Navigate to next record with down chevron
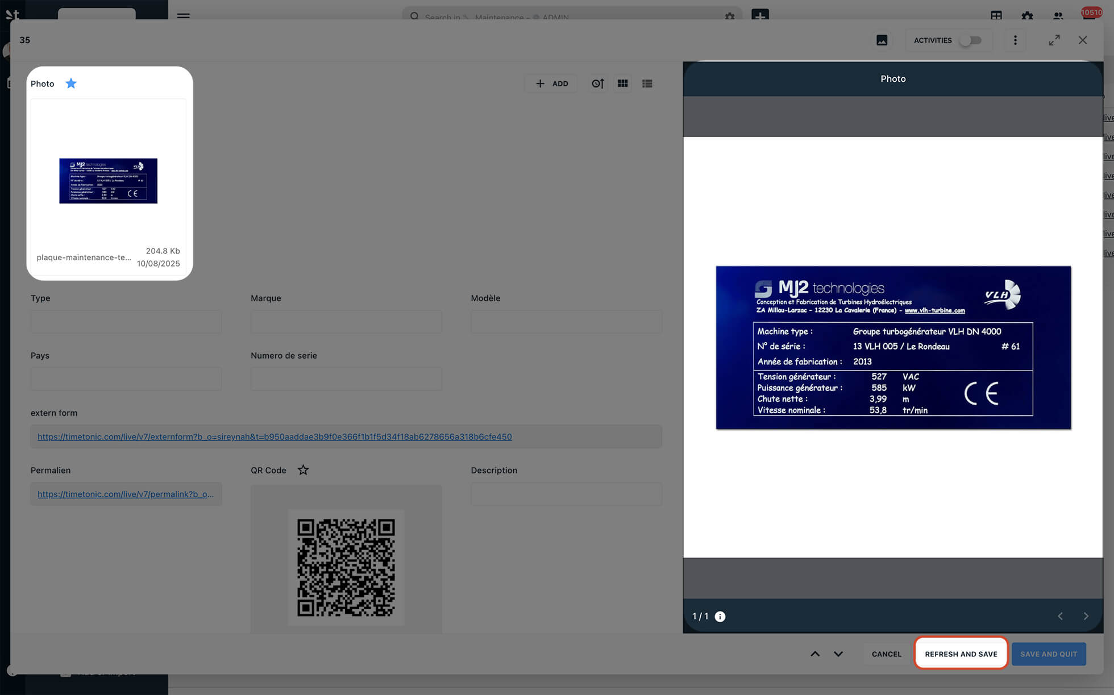This screenshot has height=695, width=1114. click(838, 654)
